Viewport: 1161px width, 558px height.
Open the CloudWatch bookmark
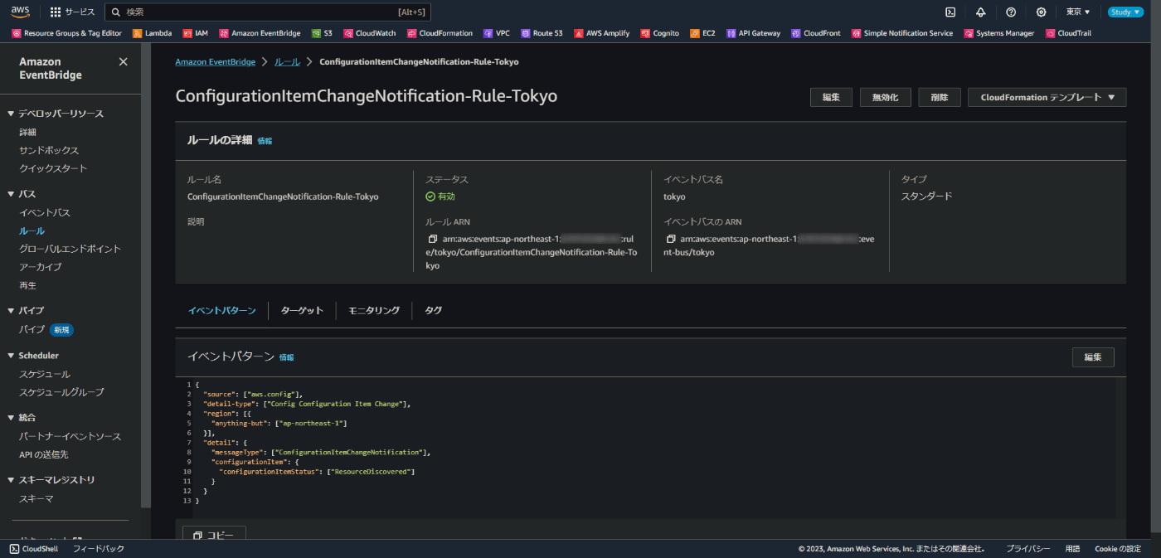click(369, 33)
